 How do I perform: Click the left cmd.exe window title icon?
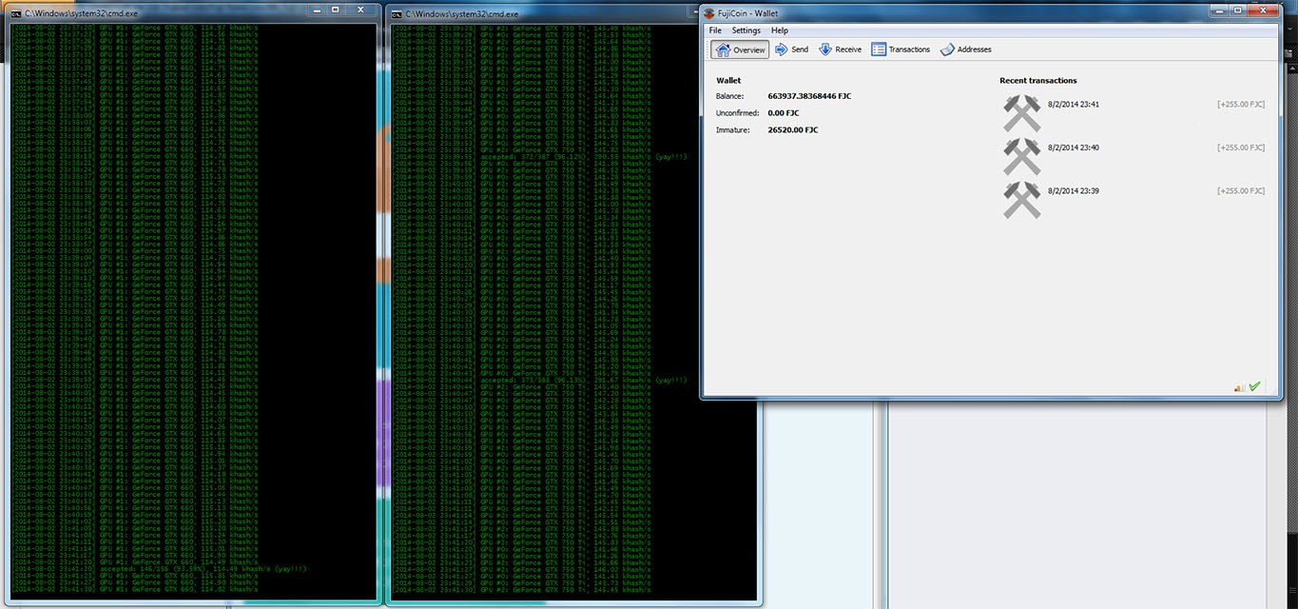pyautogui.click(x=16, y=14)
